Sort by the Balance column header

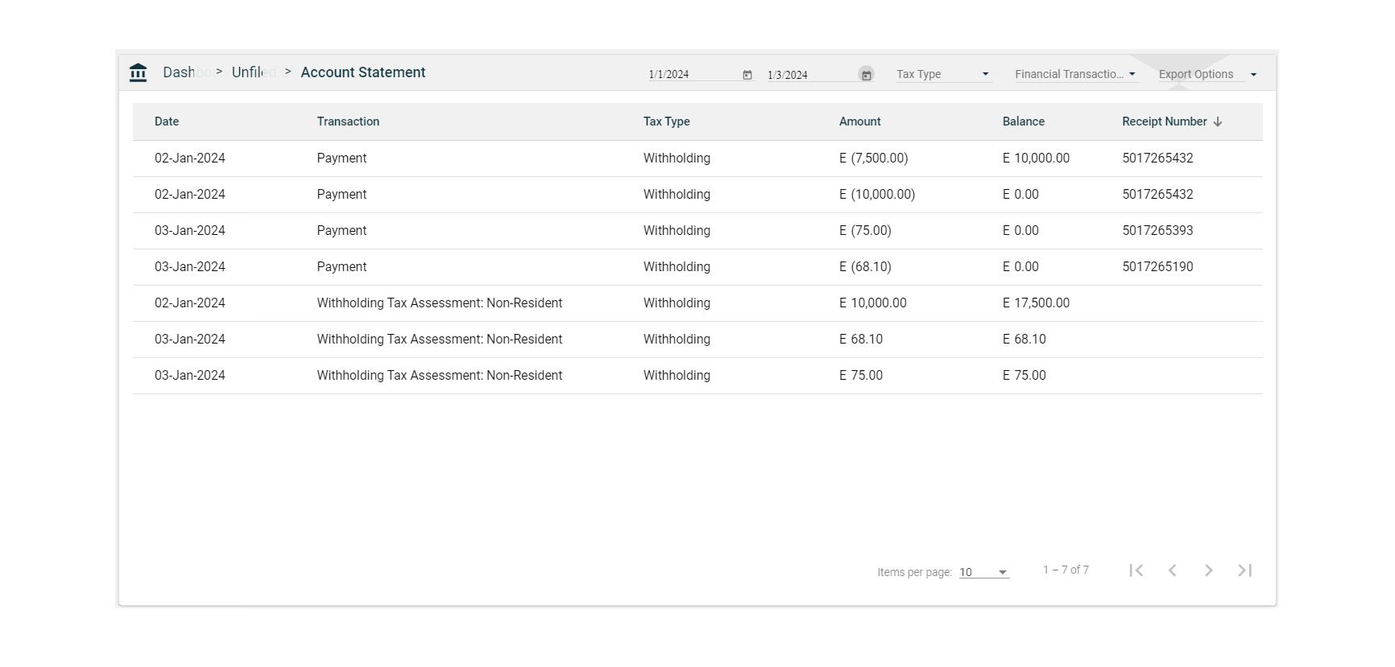click(1023, 121)
